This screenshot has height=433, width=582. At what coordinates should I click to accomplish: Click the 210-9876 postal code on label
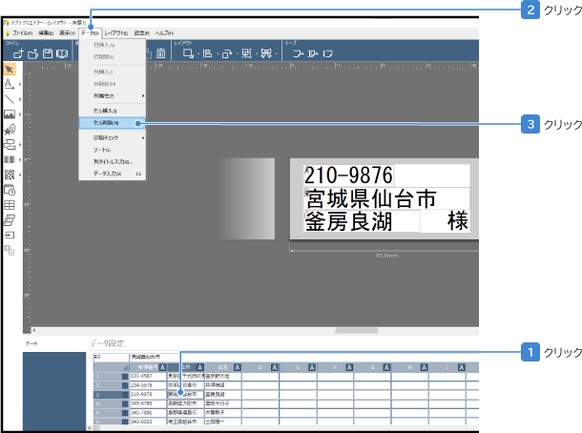tap(348, 175)
